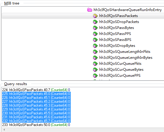This screenshot has height=132, width=164.
Task: Select hh3cIfQoSCurQueuePkts tree node
Action: click(120, 64)
